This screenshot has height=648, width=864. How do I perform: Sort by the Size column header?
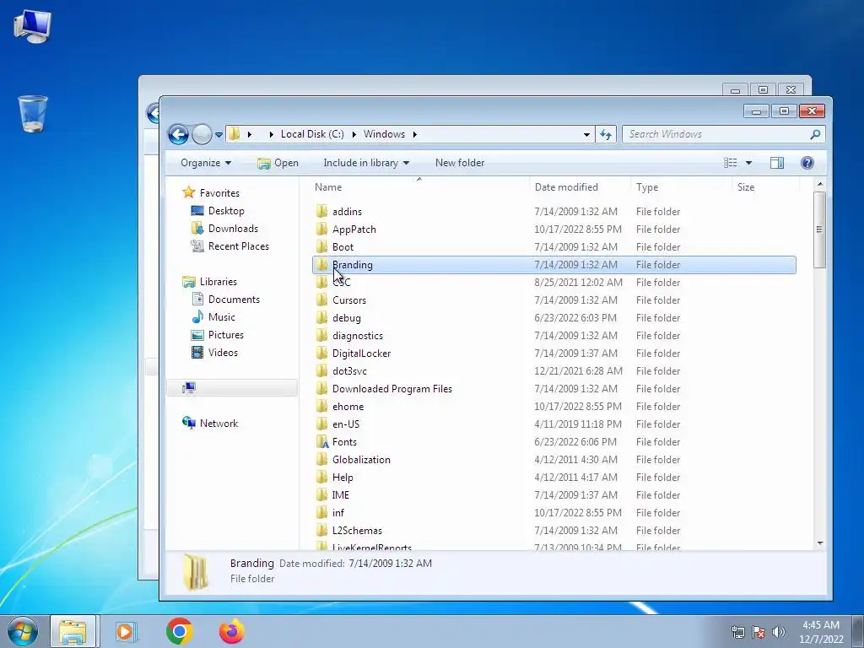coord(746,186)
